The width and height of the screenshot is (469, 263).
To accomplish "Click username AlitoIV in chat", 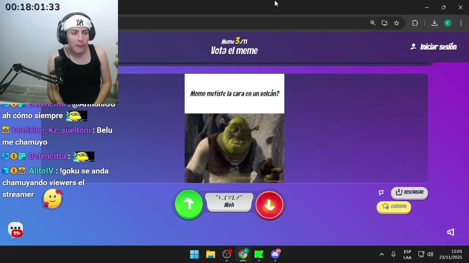I will [x=41, y=171].
